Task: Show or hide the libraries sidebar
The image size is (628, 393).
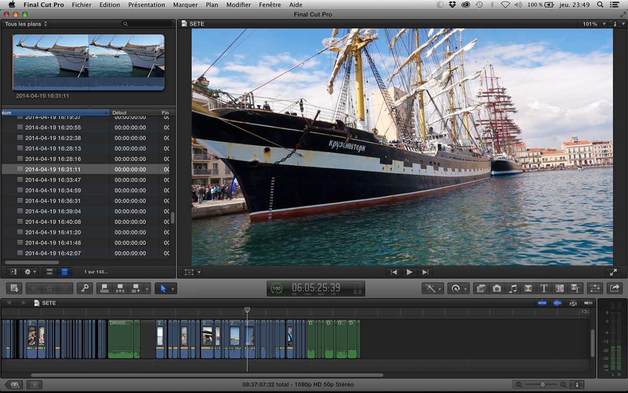Action: tap(13, 272)
